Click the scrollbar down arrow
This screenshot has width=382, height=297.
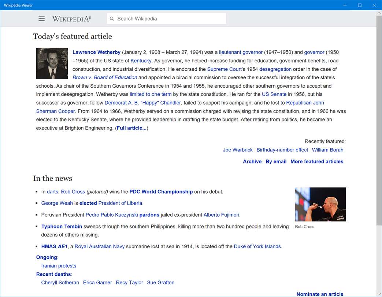tap(379, 294)
